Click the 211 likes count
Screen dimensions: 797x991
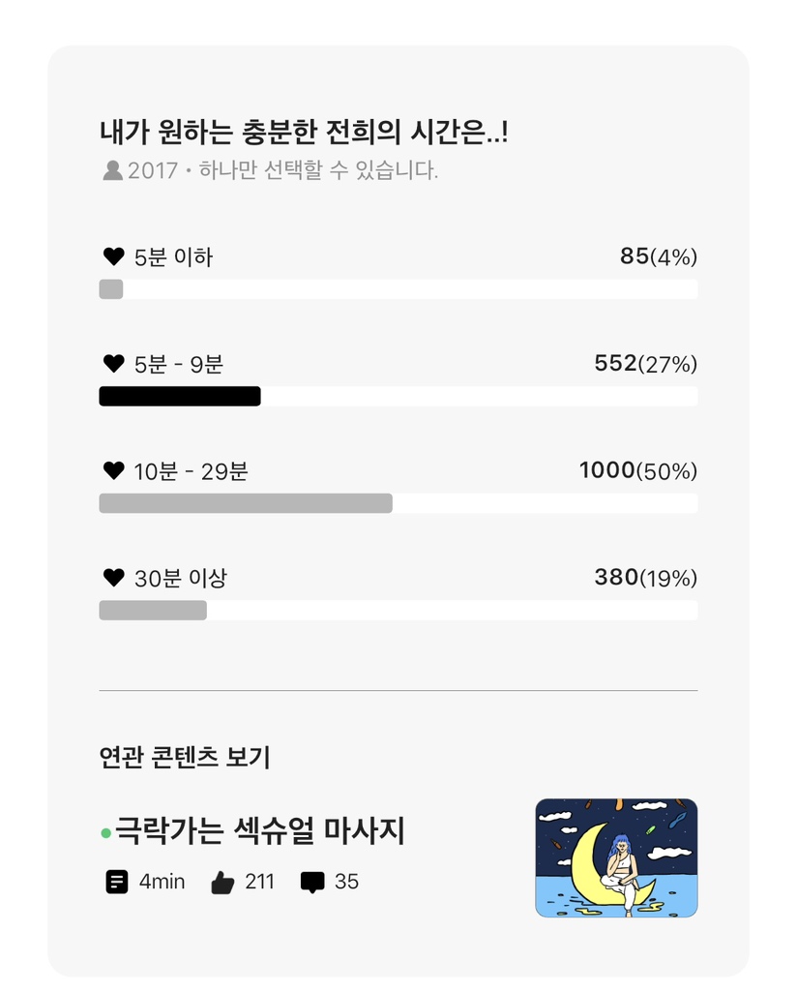259,882
